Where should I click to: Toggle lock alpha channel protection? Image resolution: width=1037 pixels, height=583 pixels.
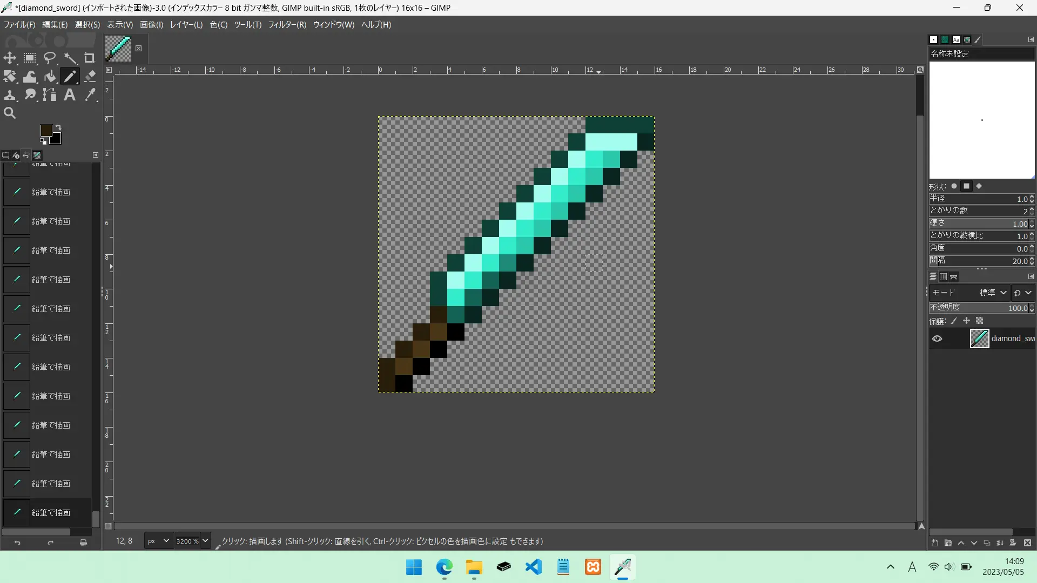[980, 321]
